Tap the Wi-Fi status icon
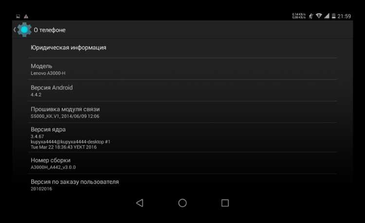The width and height of the screenshot is (365, 223). coord(319,16)
